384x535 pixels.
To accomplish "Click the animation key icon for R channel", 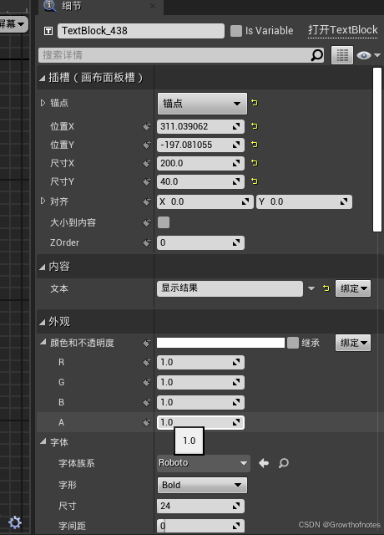I will tap(147, 362).
